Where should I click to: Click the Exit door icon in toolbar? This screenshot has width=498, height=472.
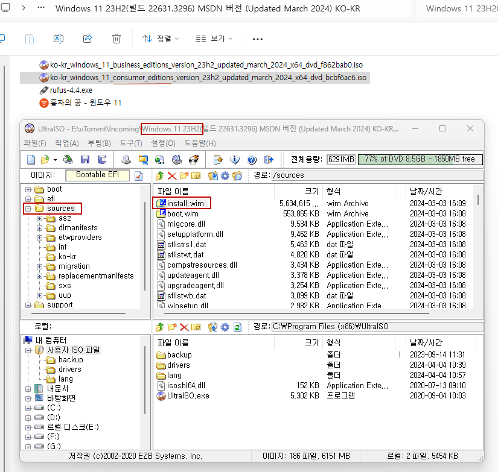coord(269,160)
